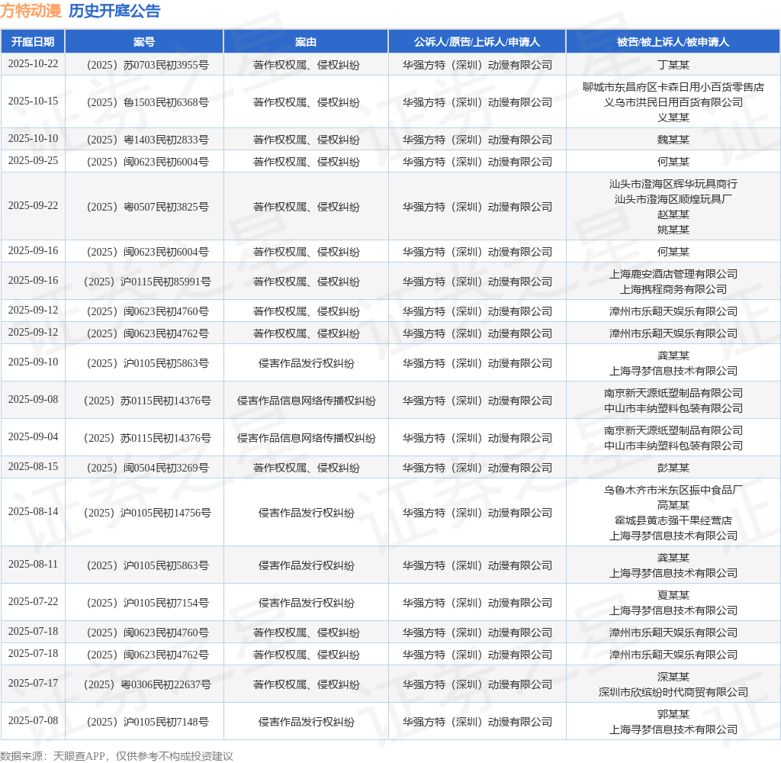Select the 案号 column header

[x=144, y=42]
